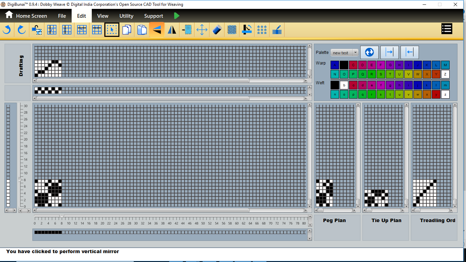466x262 pixels.
Task: Click the blue thread spool icon
Action: 217,30
